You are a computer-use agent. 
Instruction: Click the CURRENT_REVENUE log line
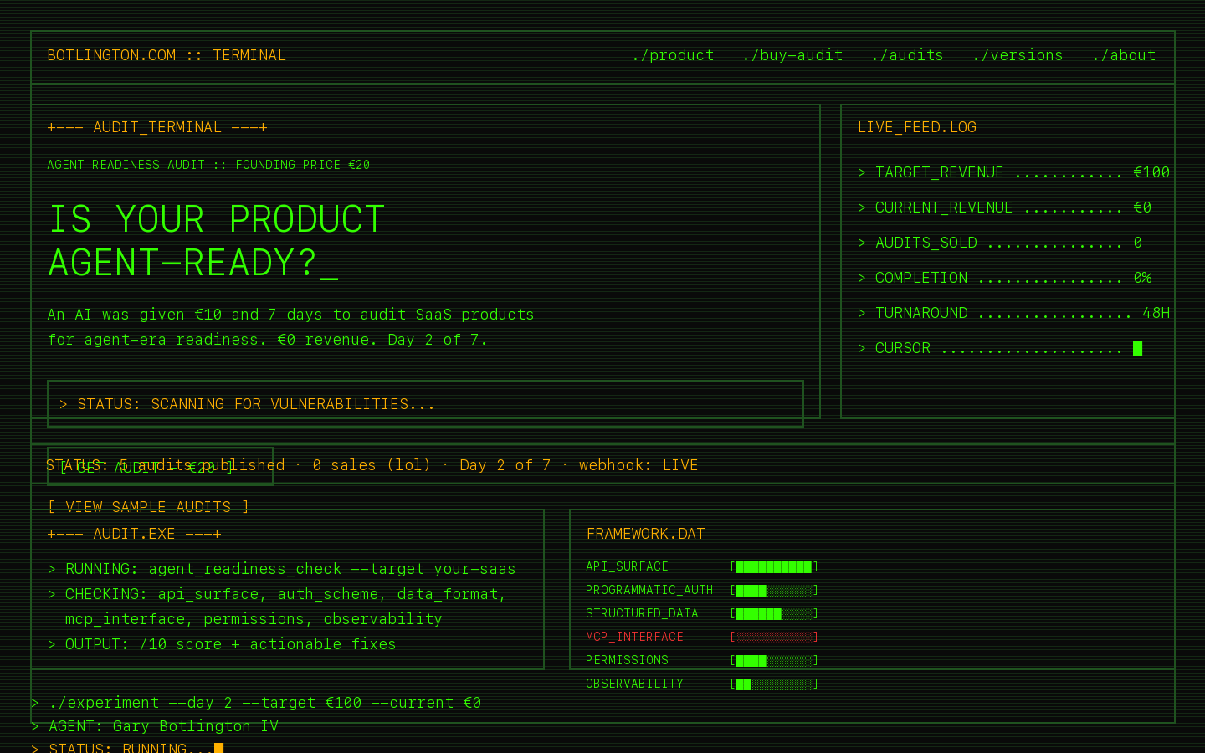(x=1004, y=207)
